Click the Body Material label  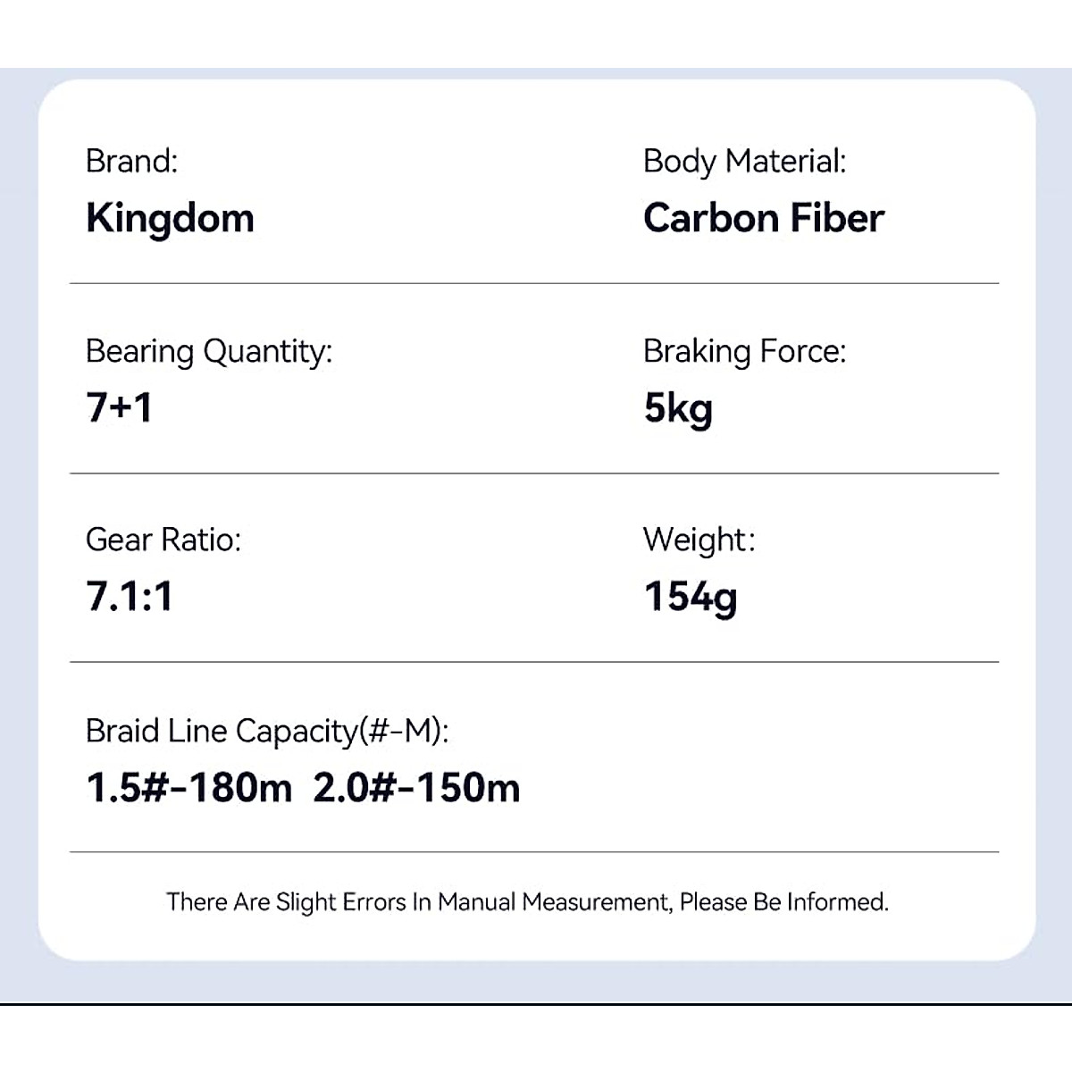click(x=744, y=161)
